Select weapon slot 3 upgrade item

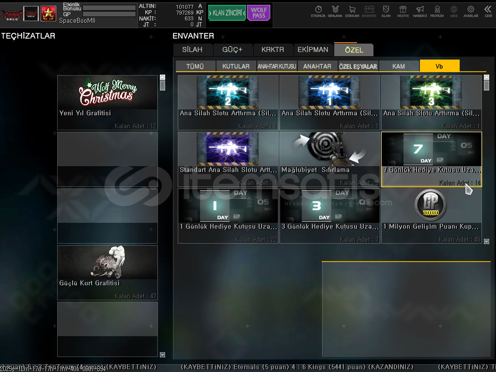(x=432, y=103)
